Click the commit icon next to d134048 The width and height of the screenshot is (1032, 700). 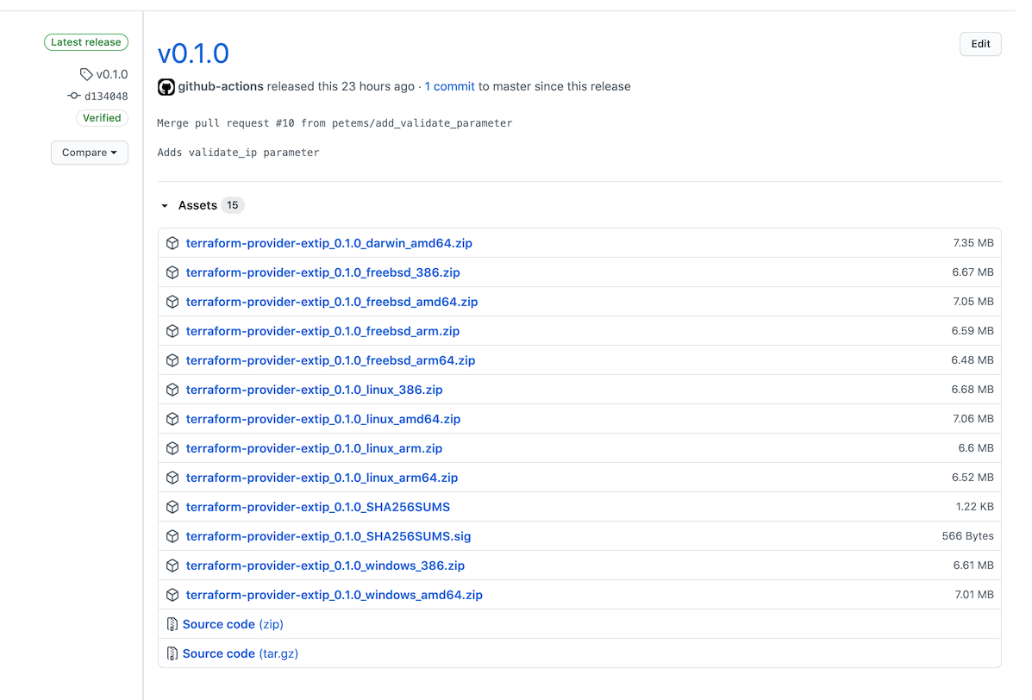tap(74, 96)
